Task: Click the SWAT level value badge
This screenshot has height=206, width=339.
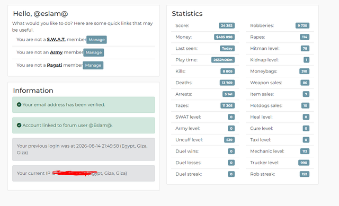Action: point(231,117)
